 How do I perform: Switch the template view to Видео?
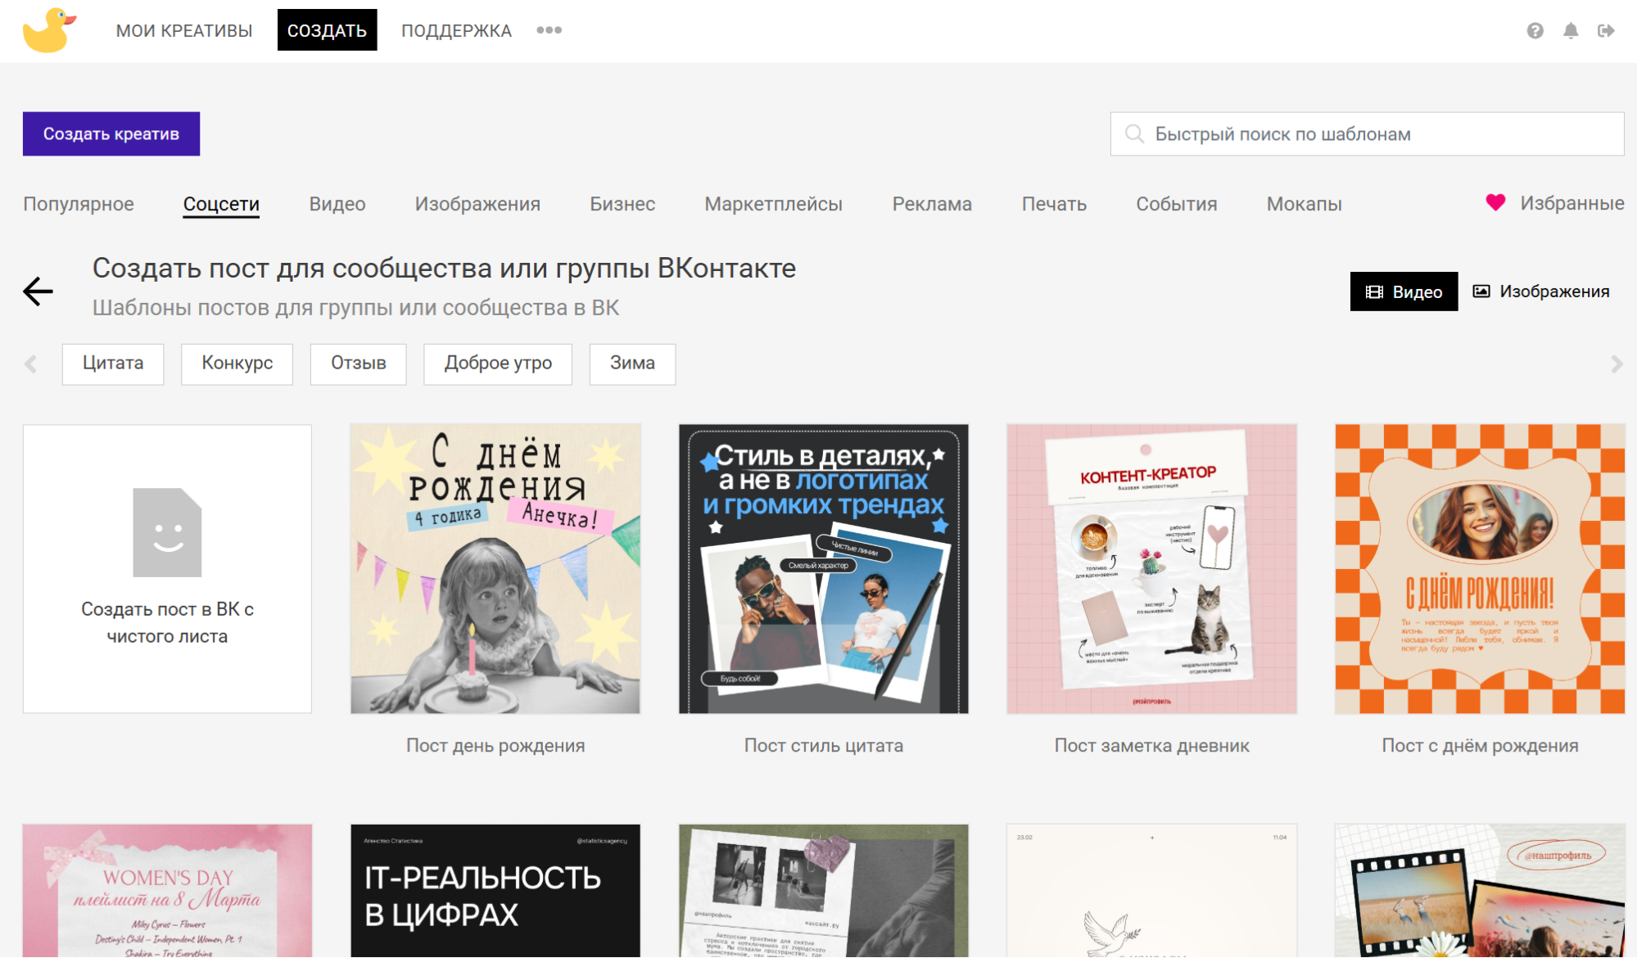click(1403, 291)
